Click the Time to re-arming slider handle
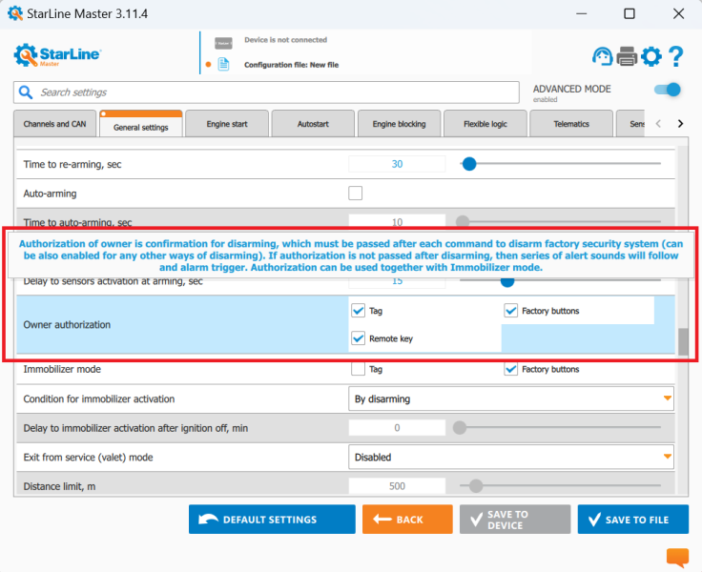This screenshot has width=702, height=572. [468, 164]
